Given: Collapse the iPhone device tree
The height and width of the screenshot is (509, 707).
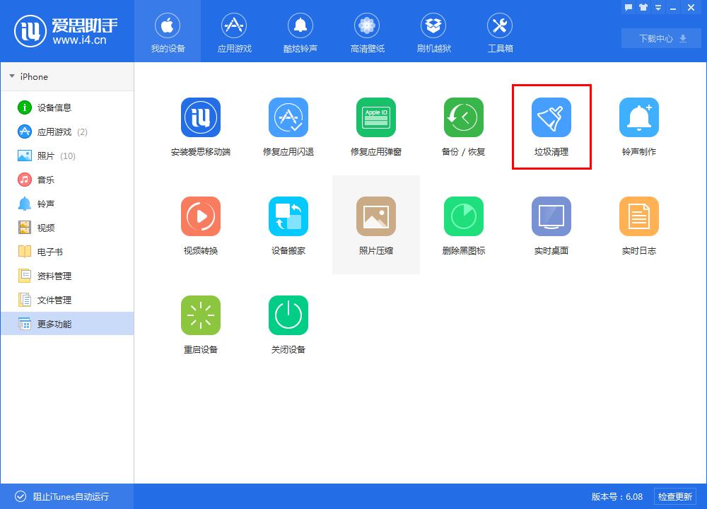Looking at the screenshot, I should point(12,76).
